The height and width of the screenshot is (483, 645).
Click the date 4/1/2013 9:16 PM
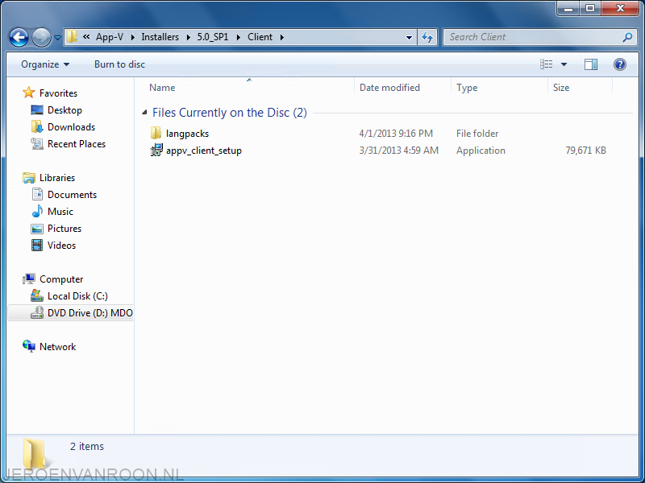pyautogui.click(x=396, y=134)
